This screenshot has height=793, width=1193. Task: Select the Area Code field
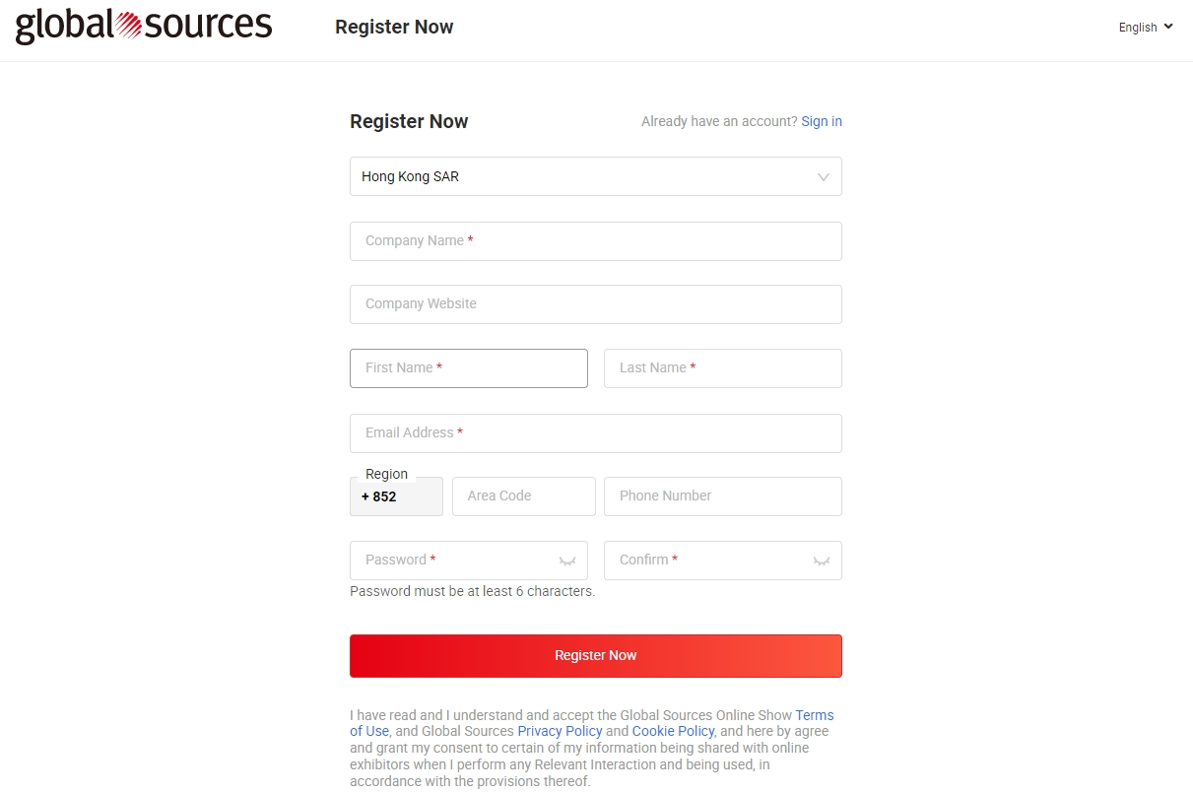[523, 496]
